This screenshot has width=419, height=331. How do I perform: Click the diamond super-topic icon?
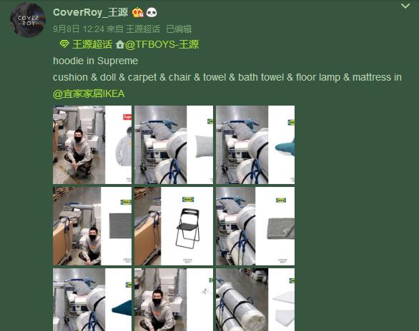pyautogui.click(x=64, y=44)
